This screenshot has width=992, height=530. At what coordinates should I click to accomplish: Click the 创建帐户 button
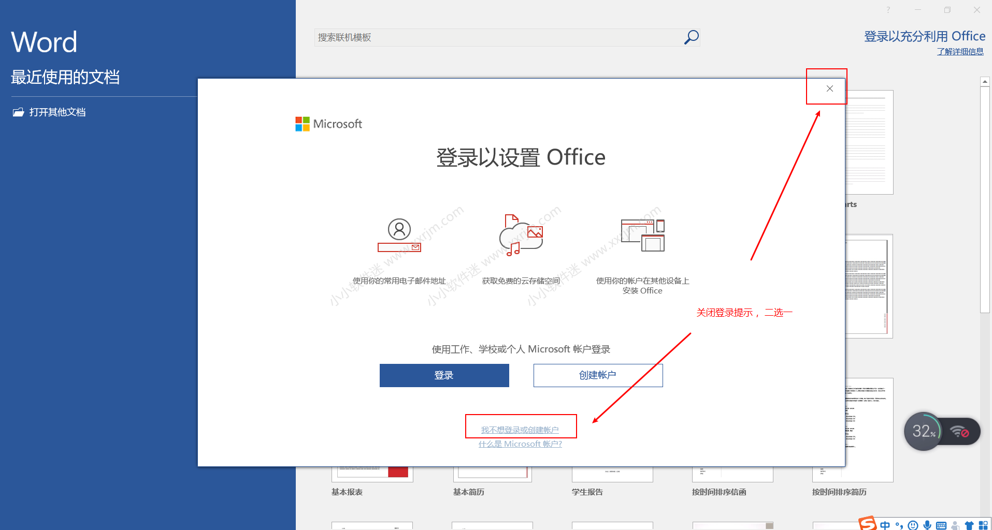[598, 375]
